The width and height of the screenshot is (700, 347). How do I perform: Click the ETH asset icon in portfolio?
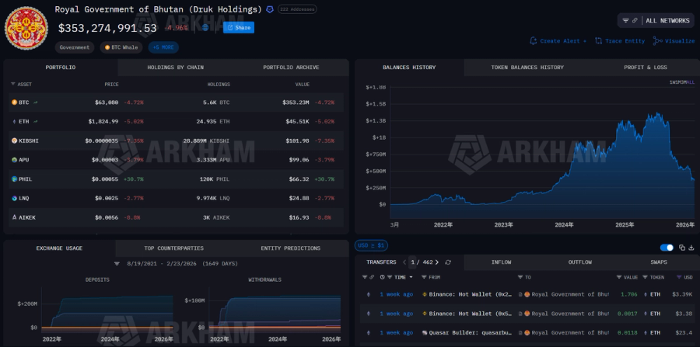click(14, 121)
